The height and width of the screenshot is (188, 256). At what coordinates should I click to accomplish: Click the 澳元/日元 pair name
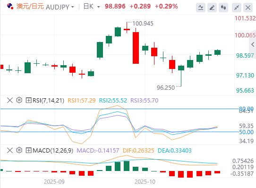pos(30,7)
